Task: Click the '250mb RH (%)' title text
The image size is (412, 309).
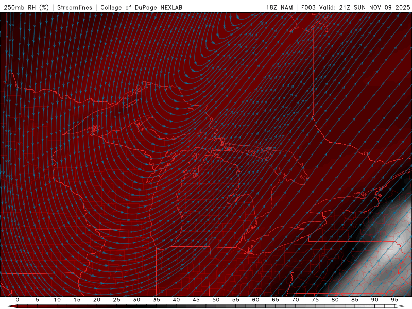Action: [x=26, y=7]
